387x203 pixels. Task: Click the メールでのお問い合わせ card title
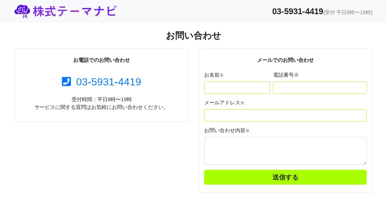285,60
